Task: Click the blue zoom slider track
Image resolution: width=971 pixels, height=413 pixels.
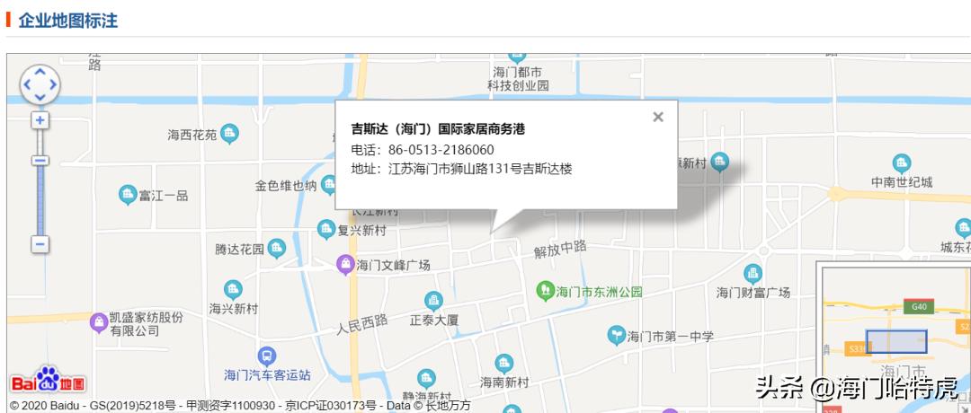Action: coord(40,201)
